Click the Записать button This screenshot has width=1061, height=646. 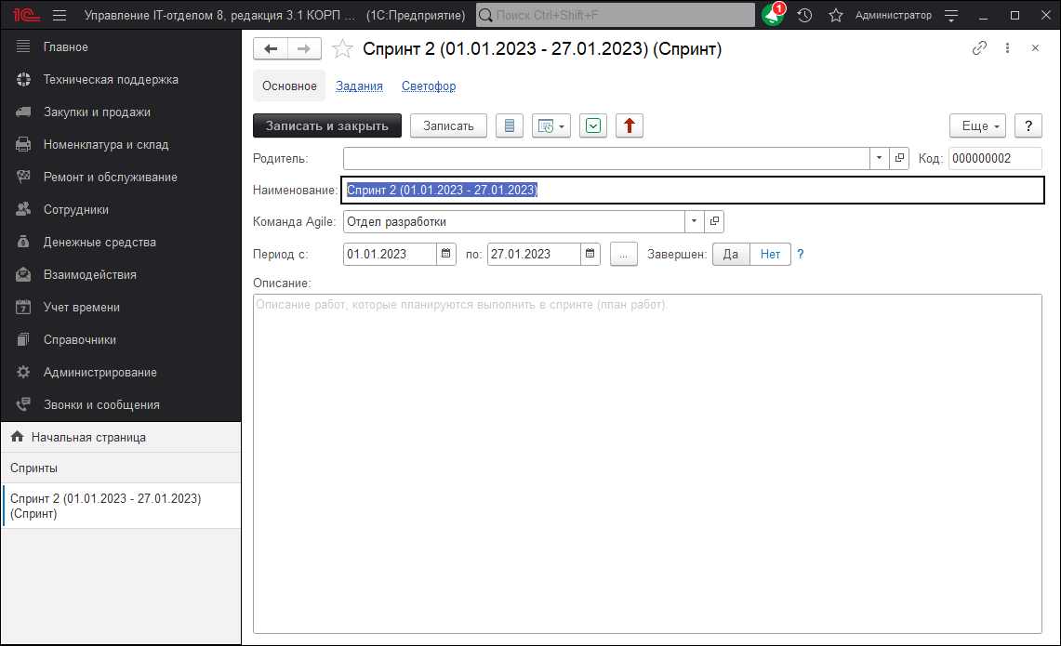click(448, 125)
